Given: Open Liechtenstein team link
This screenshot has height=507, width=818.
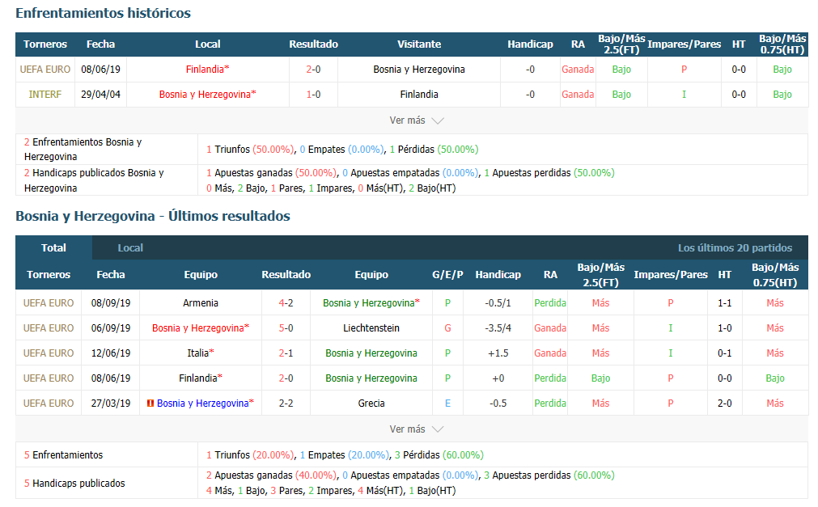Looking at the screenshot, I should (x=371, y=328).
